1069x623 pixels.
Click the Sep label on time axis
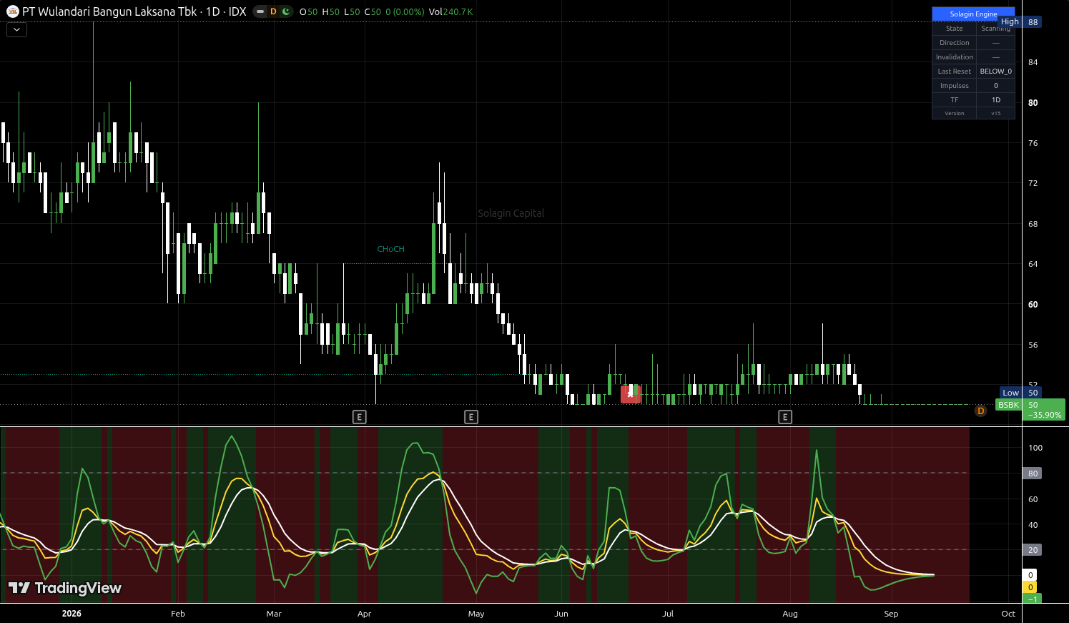(x=891, y=614)
